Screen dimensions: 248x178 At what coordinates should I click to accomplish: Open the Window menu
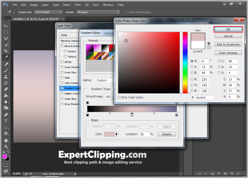tap(108, 5)
